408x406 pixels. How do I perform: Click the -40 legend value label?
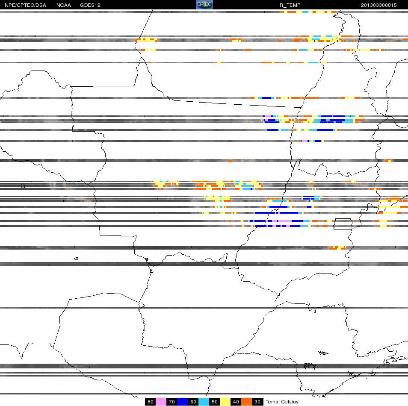pos(235,402)
